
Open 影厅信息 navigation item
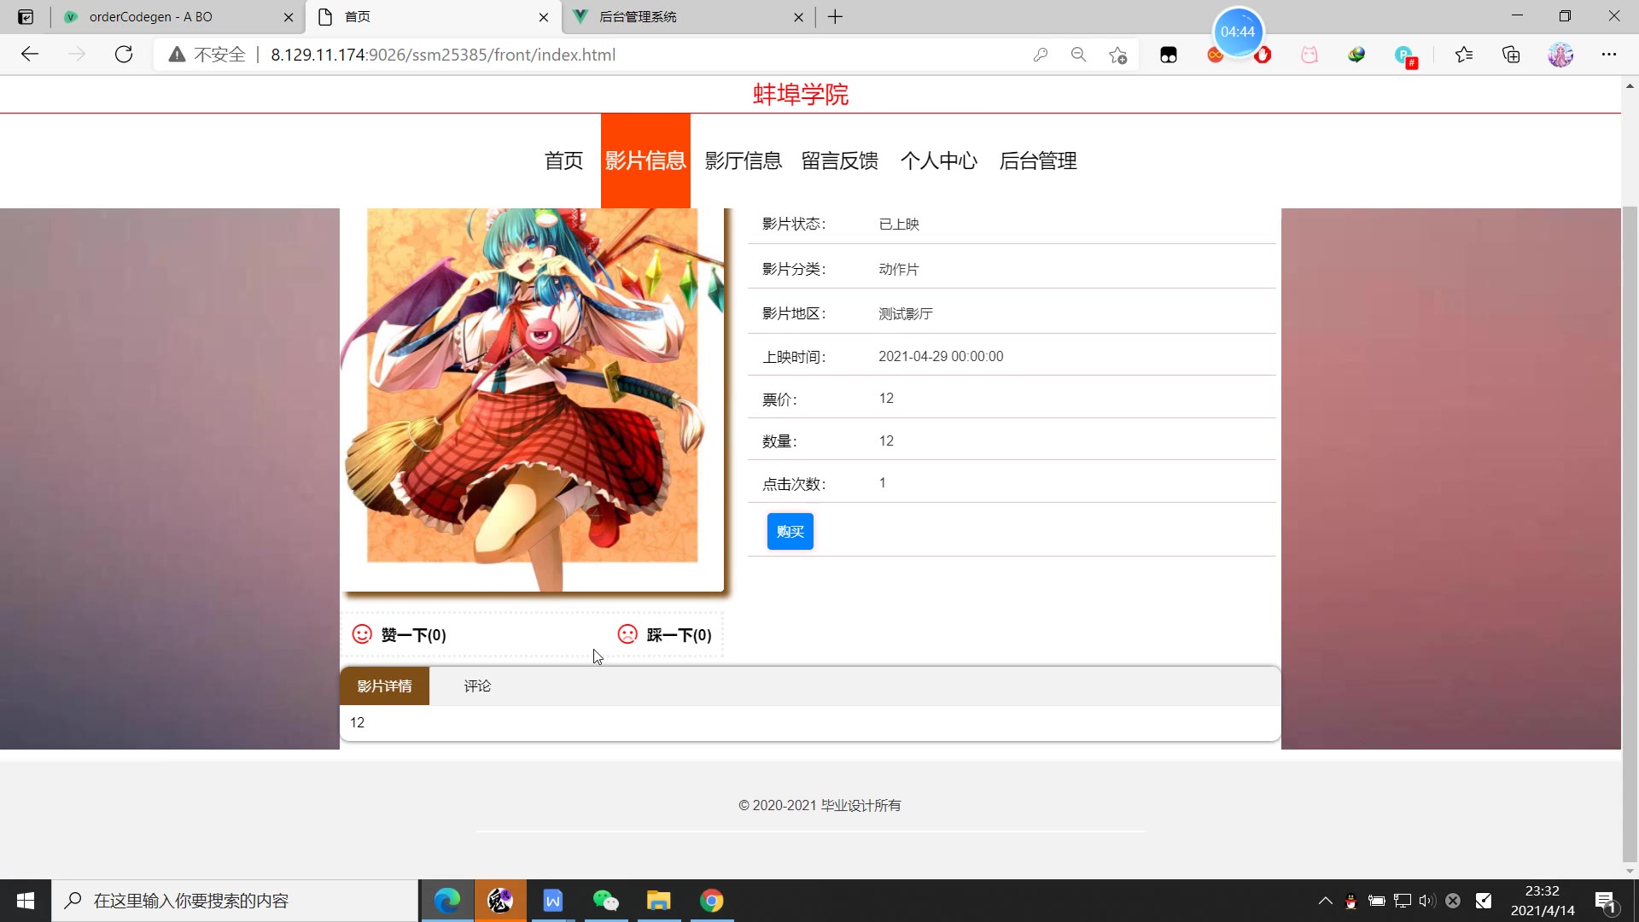coord(743,160)
